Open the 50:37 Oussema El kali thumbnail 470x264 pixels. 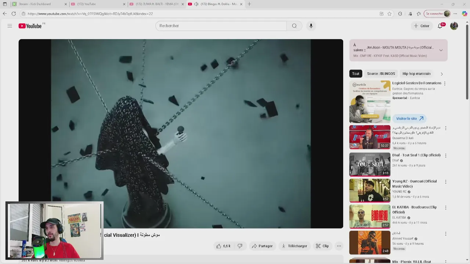[x=370, y=137]
